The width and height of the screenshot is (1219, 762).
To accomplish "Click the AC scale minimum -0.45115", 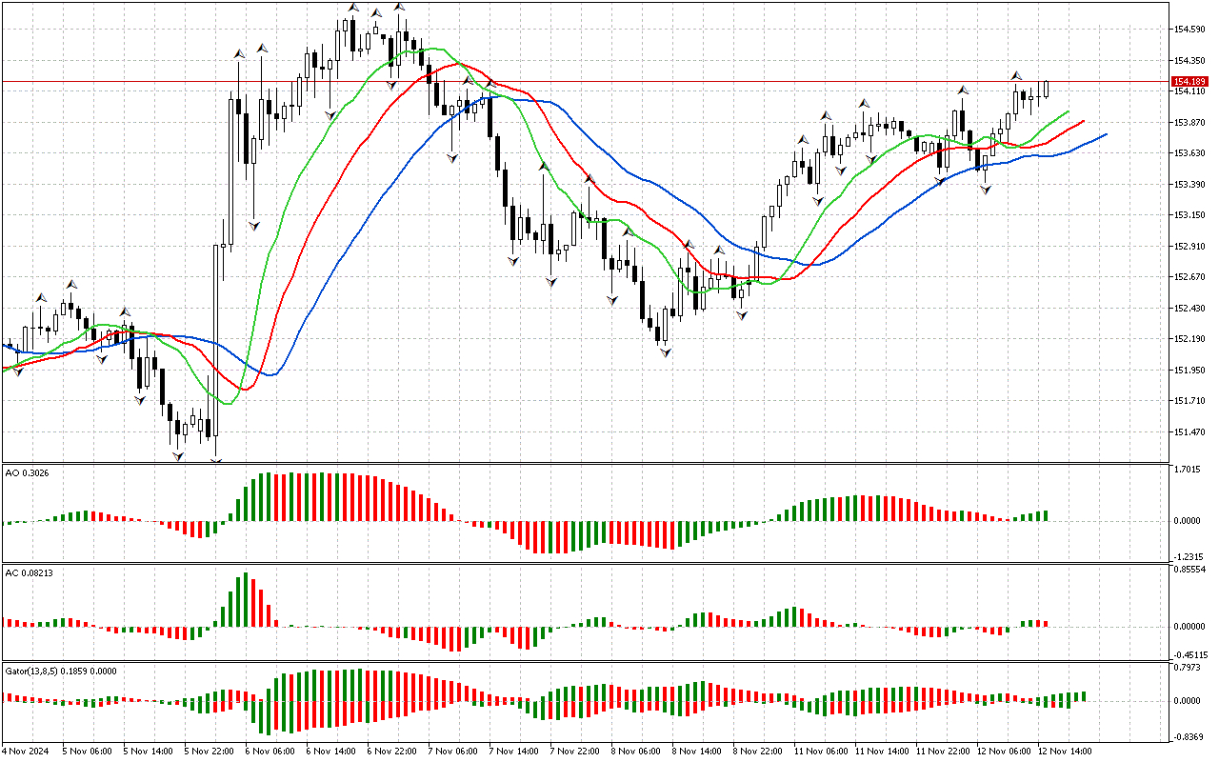I will [1190, 655].
